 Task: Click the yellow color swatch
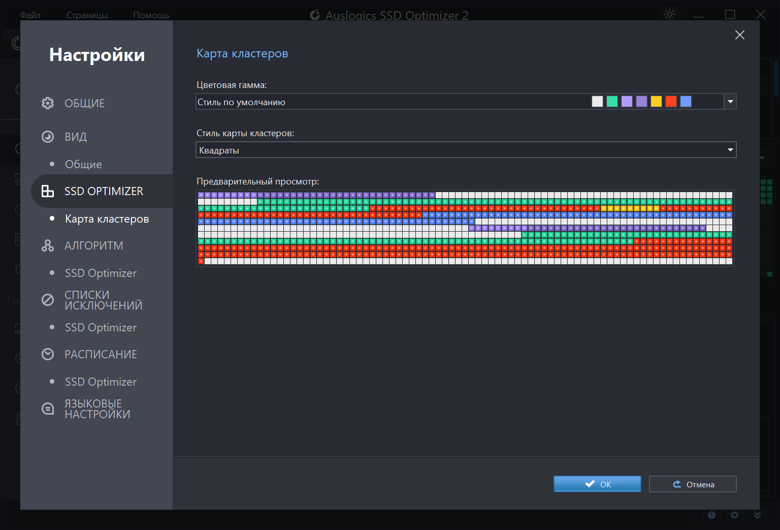[656, 102]
